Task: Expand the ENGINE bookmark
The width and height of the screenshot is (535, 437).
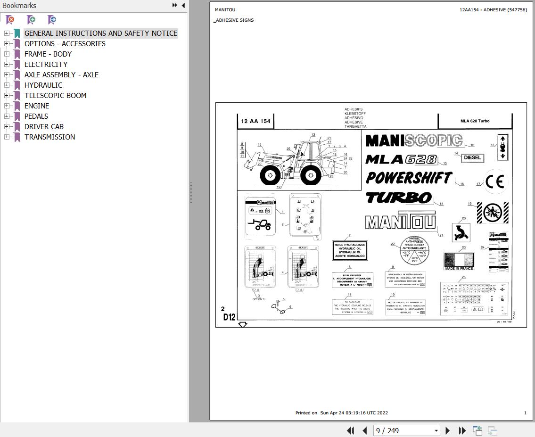Action: coord(7,106)
